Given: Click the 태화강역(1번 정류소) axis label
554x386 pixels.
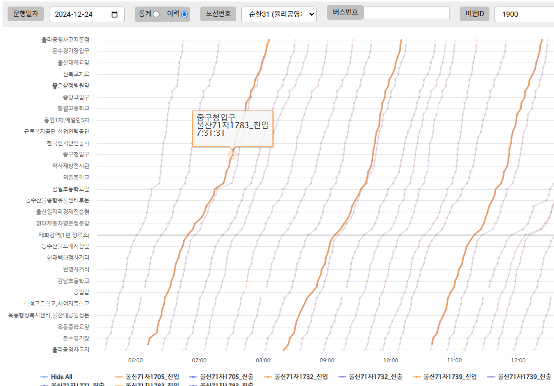Looking at the screenshot, I should [64, 235].
